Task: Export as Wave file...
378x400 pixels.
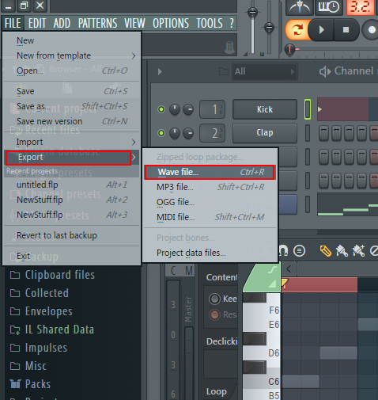Action: [x=210, y=172]
